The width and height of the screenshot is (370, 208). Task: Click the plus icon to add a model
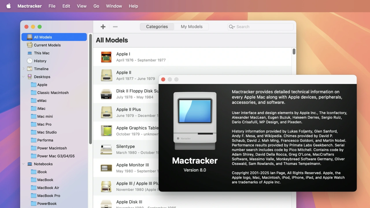click(x=103, y=27)
